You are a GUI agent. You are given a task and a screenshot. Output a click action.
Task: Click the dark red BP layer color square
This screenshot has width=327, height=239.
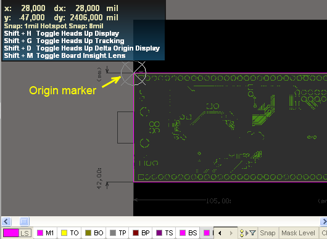(136, 233)
